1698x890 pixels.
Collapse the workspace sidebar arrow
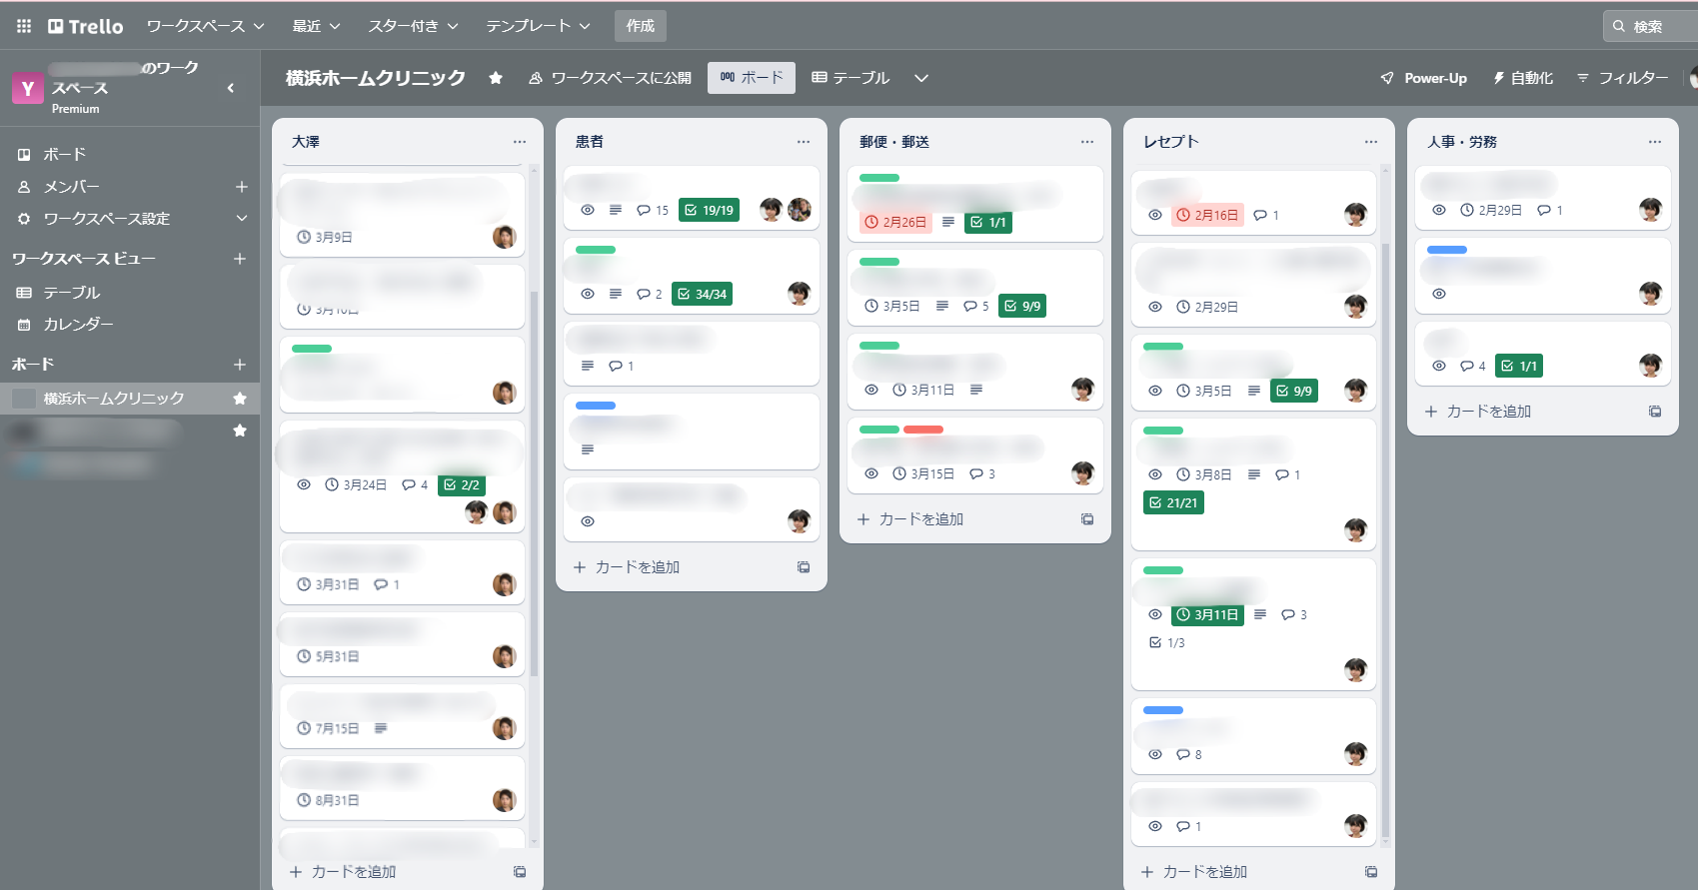pyautogui.click(x=231, y=88)
